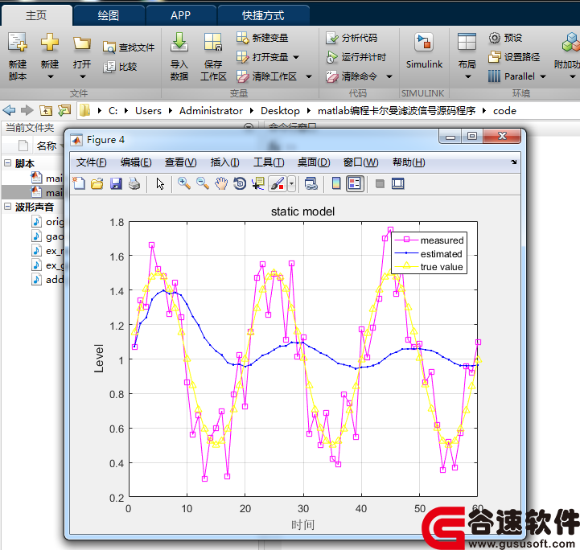Screen dimensions: 580x550
Task: Toggle the Brush data tool
Action: (x=278, y=183)
